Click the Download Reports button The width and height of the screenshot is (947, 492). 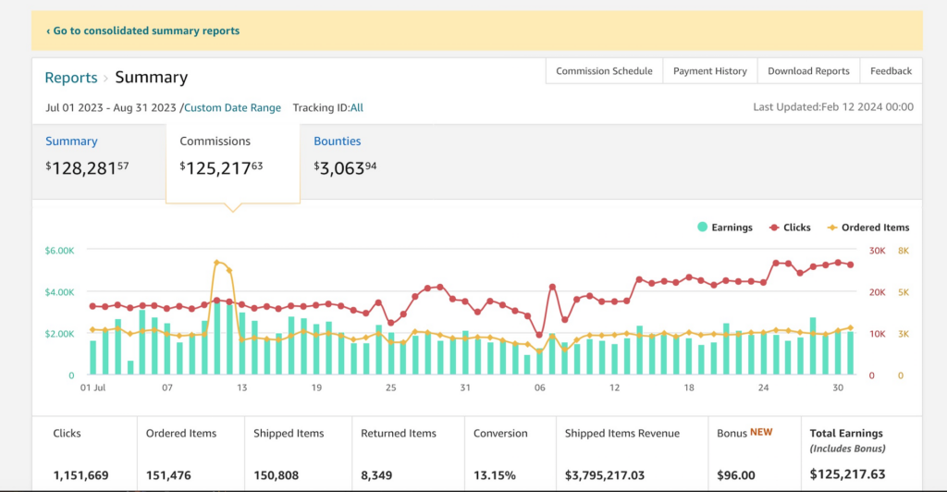point(808,71)
